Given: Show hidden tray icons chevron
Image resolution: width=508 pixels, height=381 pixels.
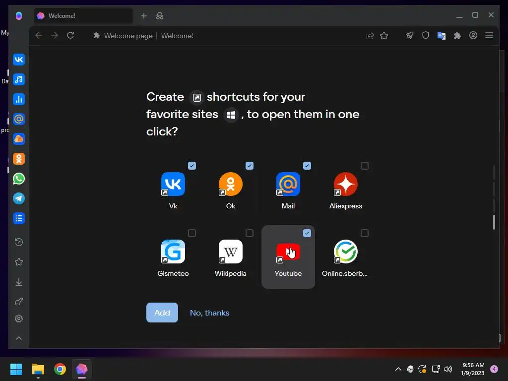Looking at the screenshot, I should point(398,369).
